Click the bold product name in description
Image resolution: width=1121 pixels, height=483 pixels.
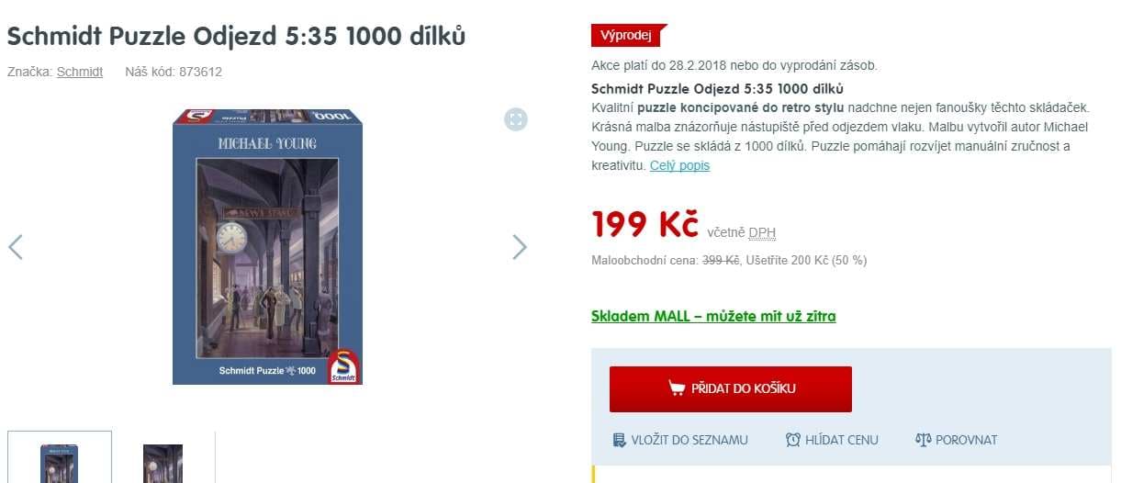(717, 89)
